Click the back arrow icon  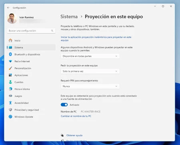pos(8,8)
